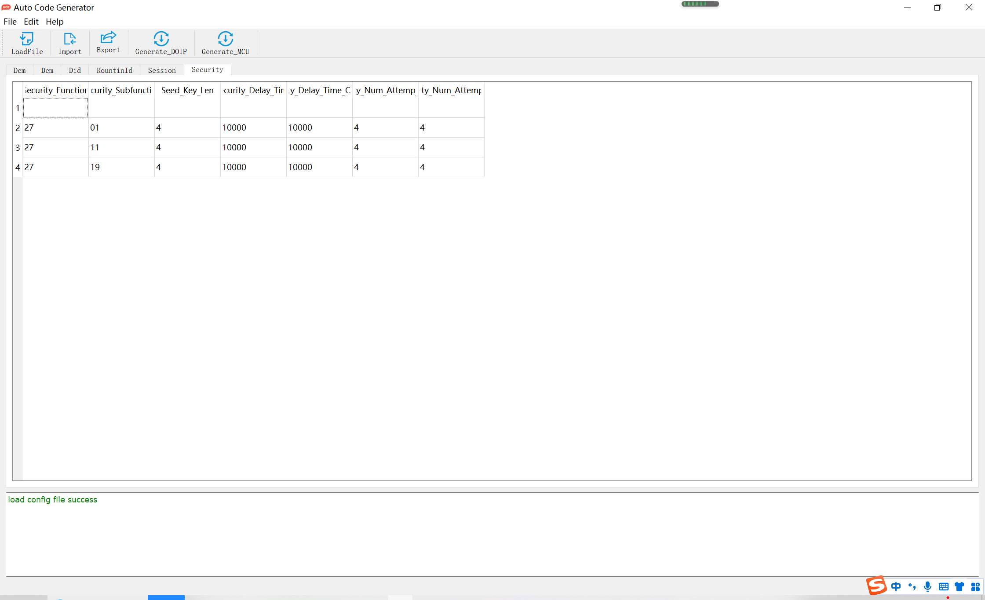The image size is (985, 600).
Task: Select row 3 header in table
Action: pyautogui.click(x=18, y=147)
